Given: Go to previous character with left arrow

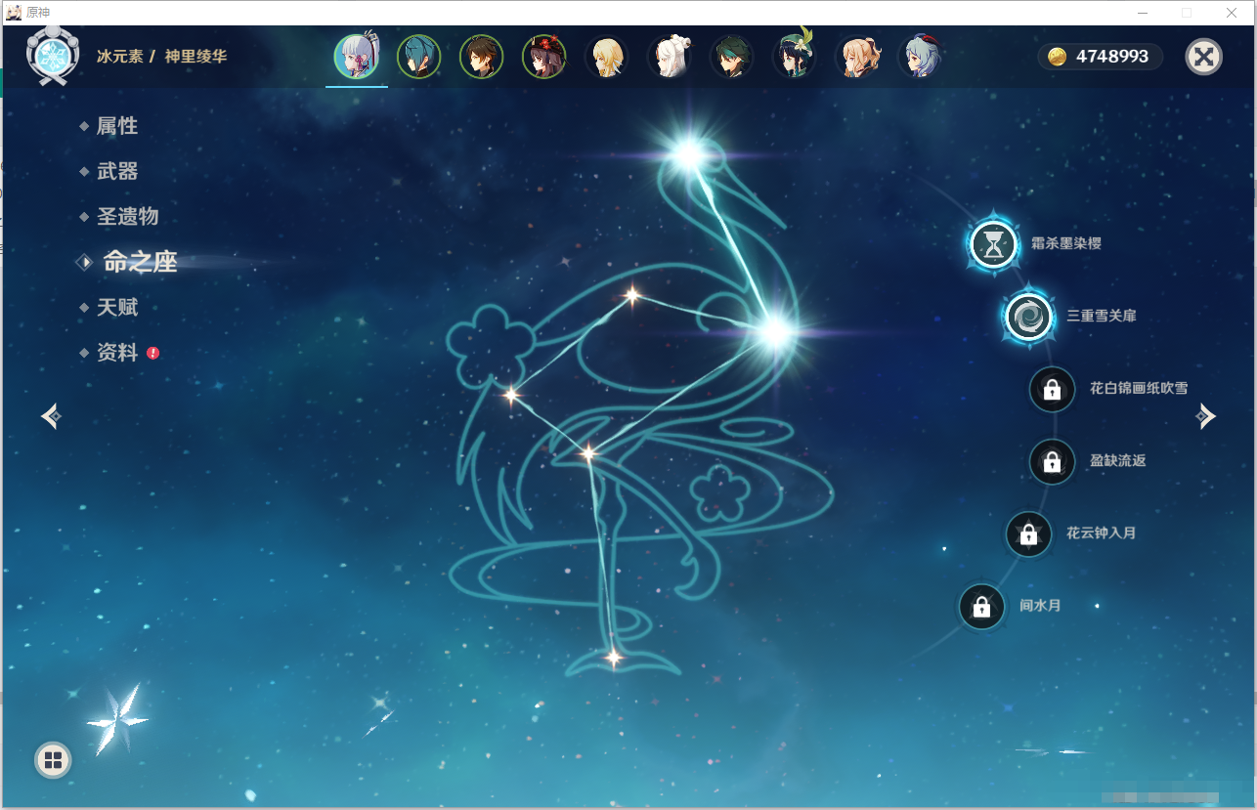Looking at the screenshot, I should click(52, 416).
